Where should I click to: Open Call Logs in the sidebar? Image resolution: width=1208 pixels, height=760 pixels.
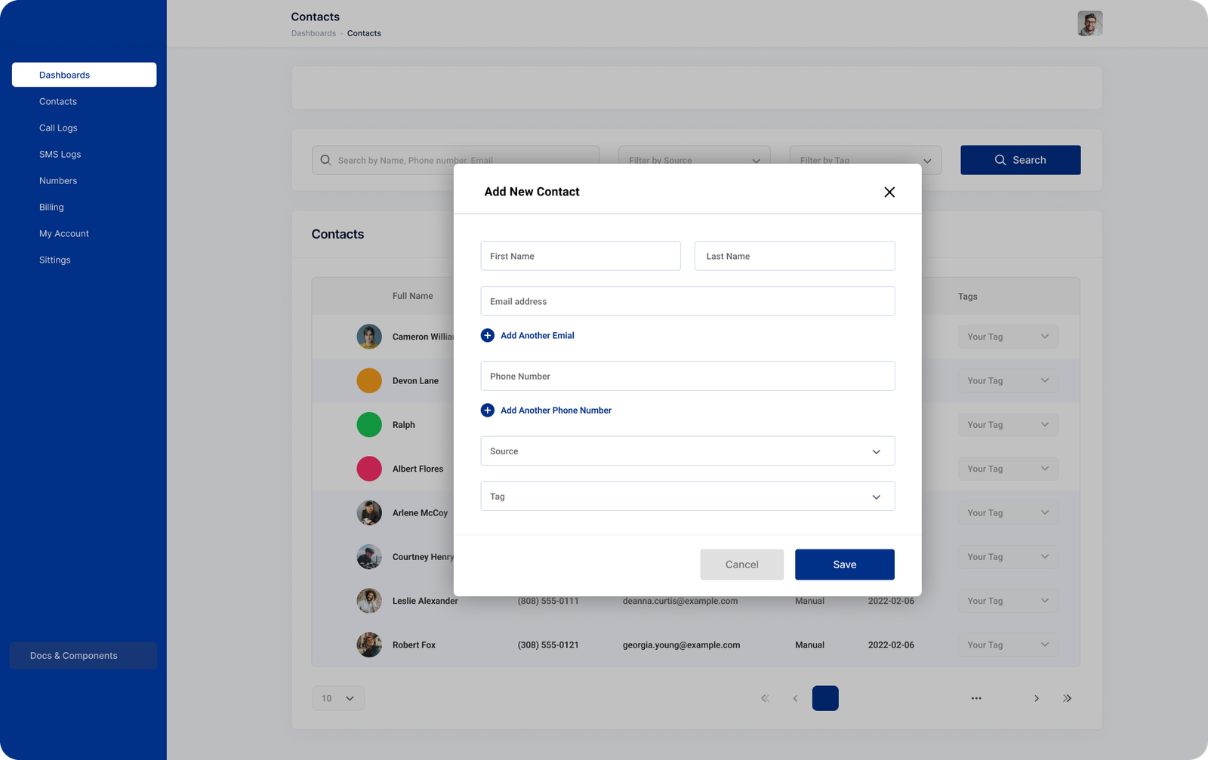coord(58,128)
